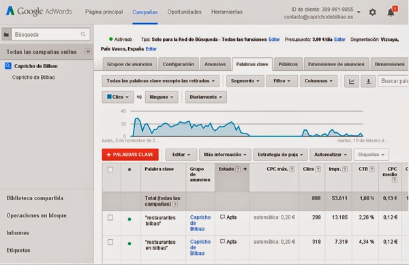Open the Automatizar dropdown
This screenshot has width=409, height=265.
point(331,155)
